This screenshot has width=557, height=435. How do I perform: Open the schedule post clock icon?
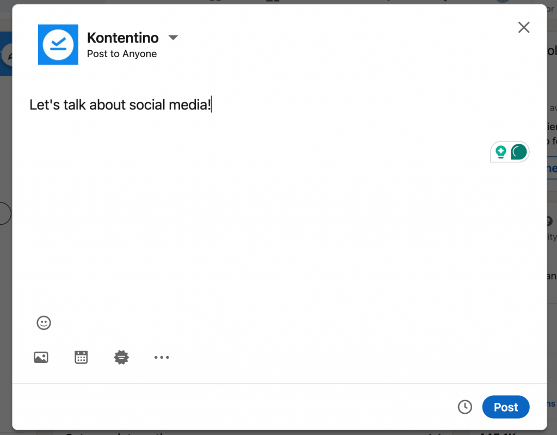(465, 407)
